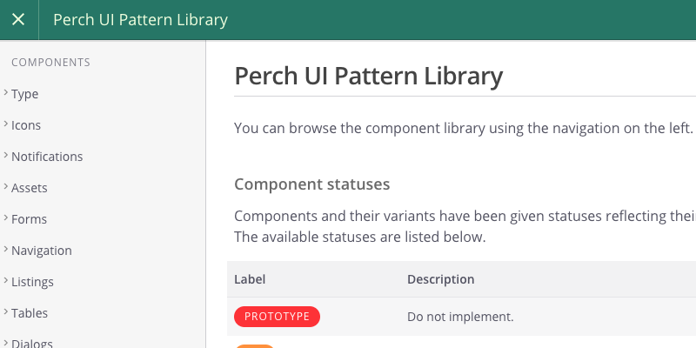This screenshot has height=348, width=696.
Task: Click the Label column header
Action: pyautogui.click(x=250, y=279)
